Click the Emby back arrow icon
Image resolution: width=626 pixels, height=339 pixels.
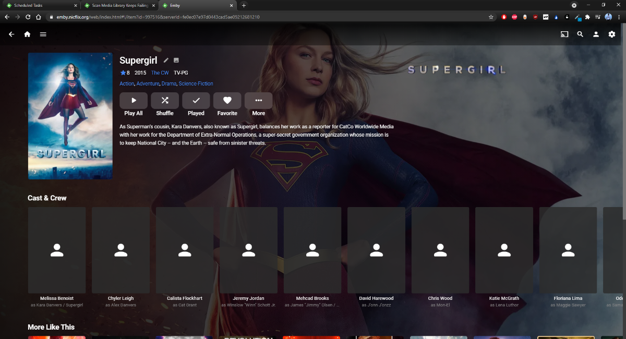coord(11,34)
